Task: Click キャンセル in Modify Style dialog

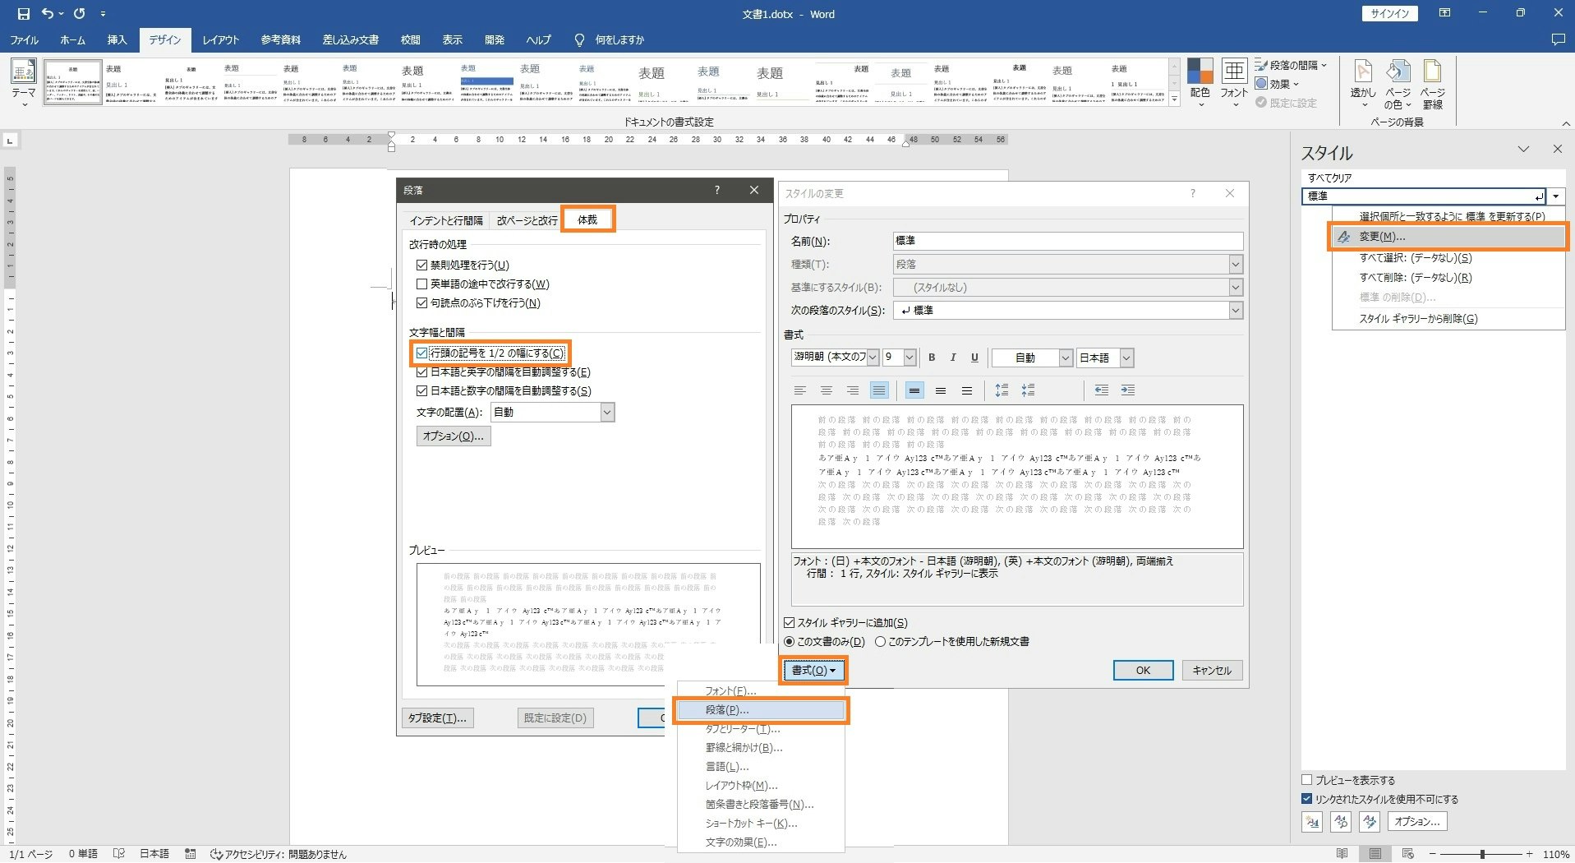Action: coord(1213,671)
